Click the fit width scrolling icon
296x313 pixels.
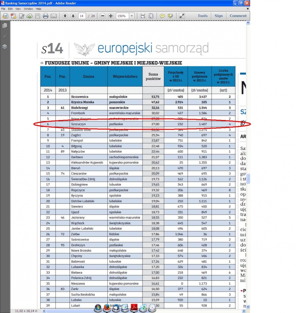pos(143,16)
